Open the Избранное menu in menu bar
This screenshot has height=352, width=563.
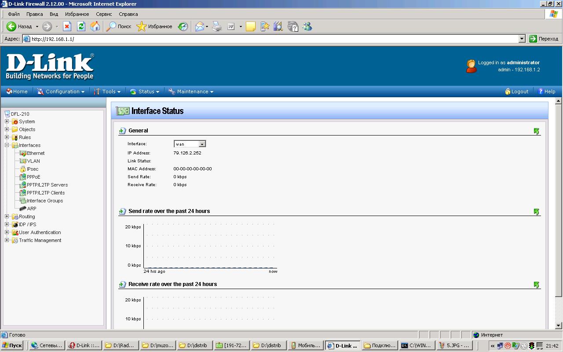pos(77,14)
